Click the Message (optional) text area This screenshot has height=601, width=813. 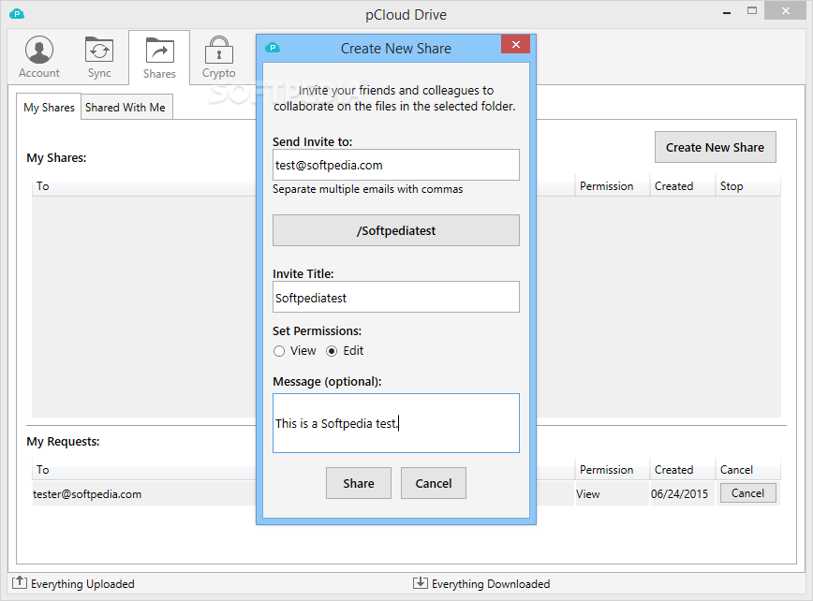(x=396, y=423)
